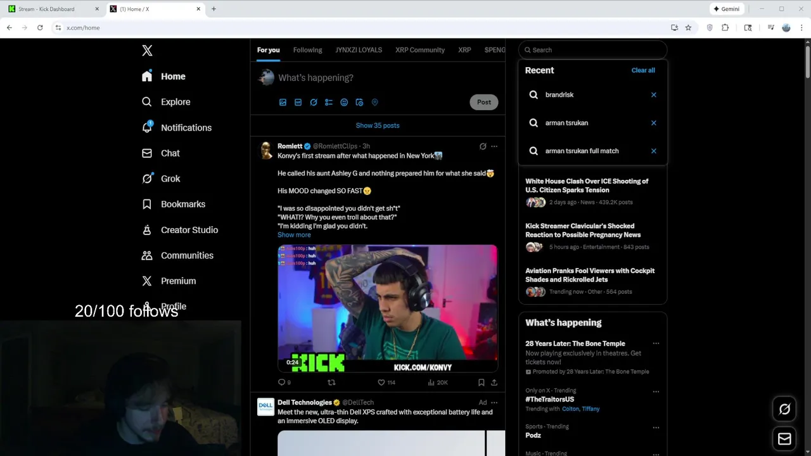The image size is (811, 456).
Task: Open emoji picker in composer
Action: coord(344,102)
